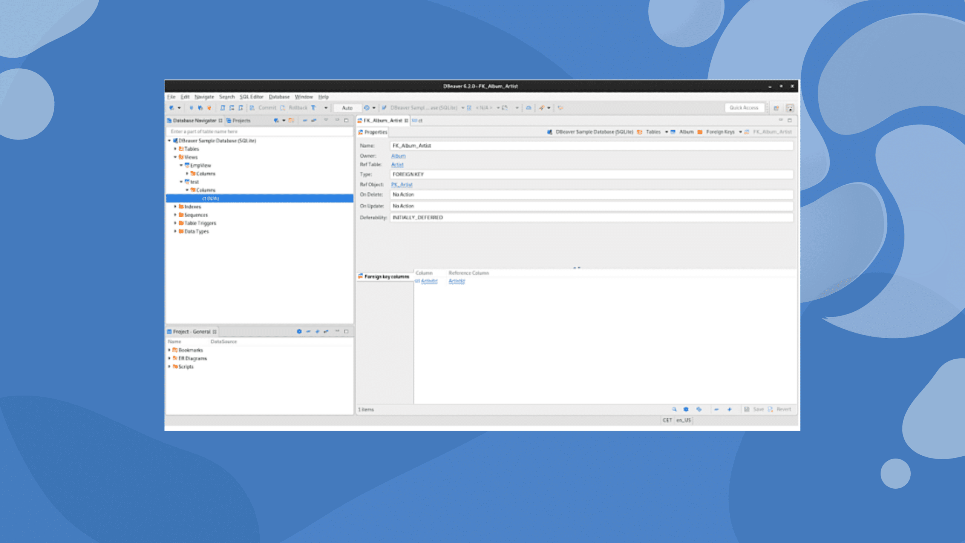965x543 pixels.
Task: Expand the Sequences folder
Action: 175,215
